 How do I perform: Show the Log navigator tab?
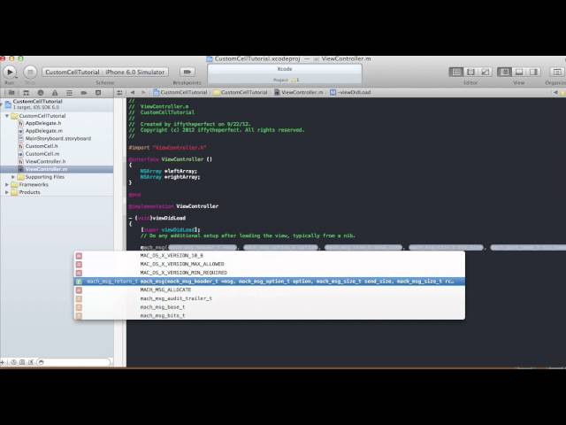click(98, 92)
